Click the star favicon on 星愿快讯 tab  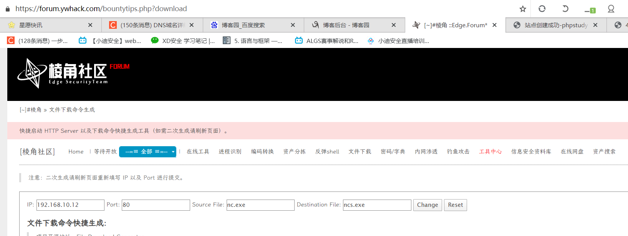tap(12, 25)
